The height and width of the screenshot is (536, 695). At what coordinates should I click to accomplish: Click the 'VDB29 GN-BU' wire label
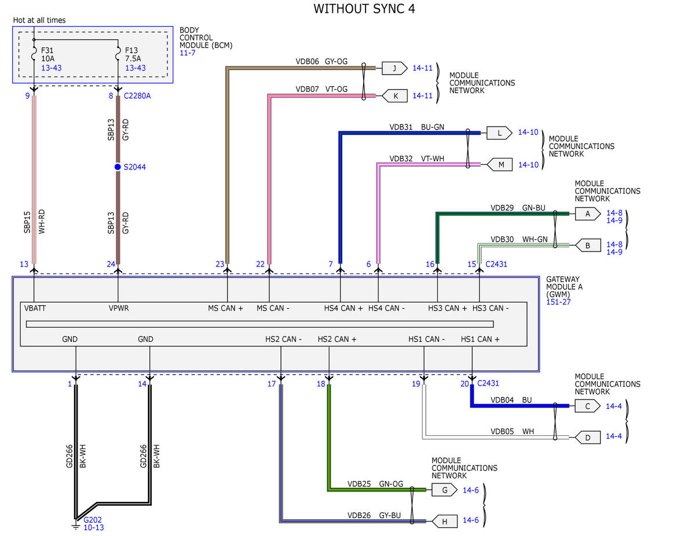[x=517, y=207]
